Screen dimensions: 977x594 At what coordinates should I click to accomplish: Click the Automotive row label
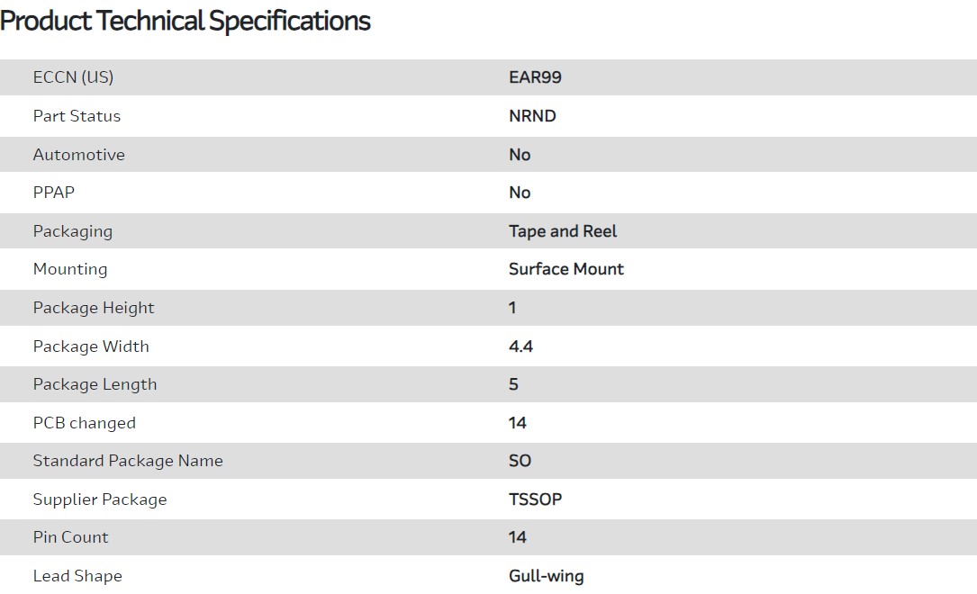point(78,155)
